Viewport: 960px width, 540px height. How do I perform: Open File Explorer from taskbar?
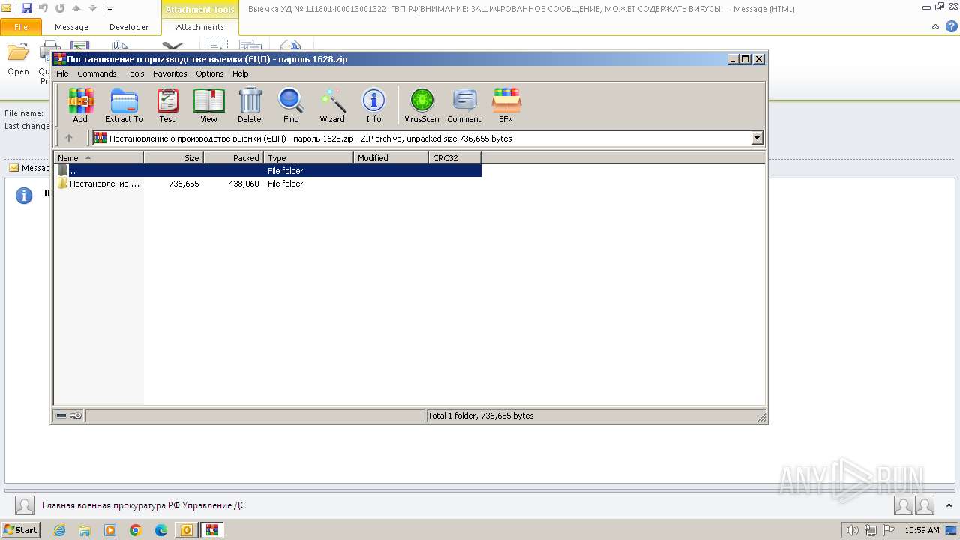pyautogui.click(x=85, y=530)
